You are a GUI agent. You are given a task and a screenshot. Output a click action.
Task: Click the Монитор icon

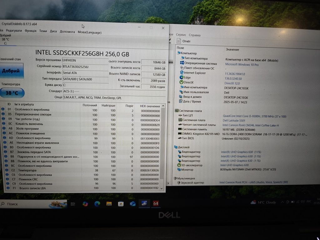tap(179, 169)
